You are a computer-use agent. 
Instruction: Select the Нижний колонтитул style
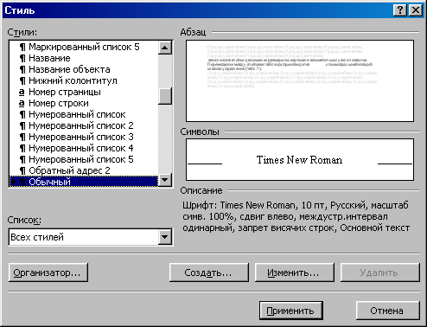[84, 80]
